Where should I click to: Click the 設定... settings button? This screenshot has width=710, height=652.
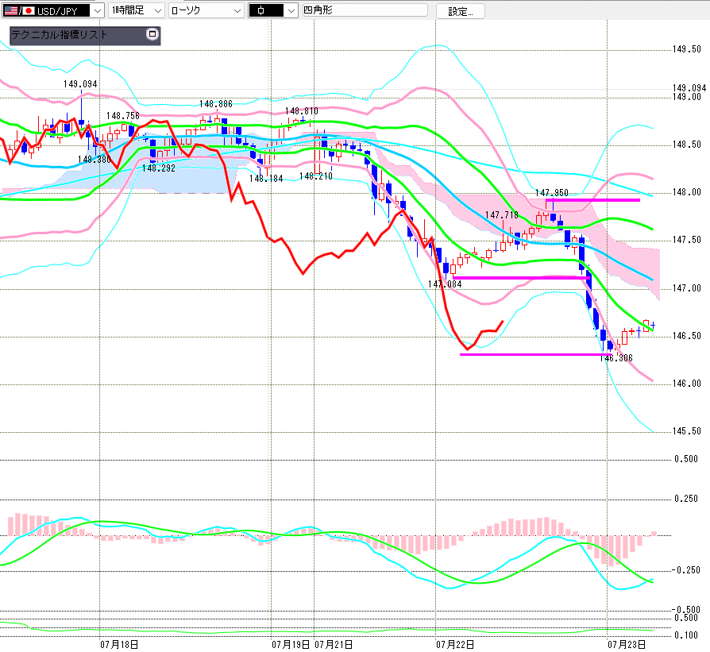coord(461,11)
